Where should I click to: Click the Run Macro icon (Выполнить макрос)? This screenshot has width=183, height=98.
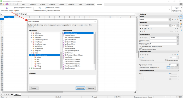click(7, 8)
